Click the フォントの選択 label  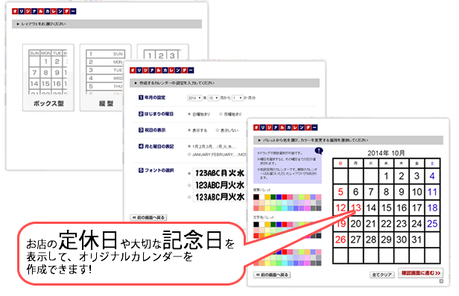[x=159, y=170]
